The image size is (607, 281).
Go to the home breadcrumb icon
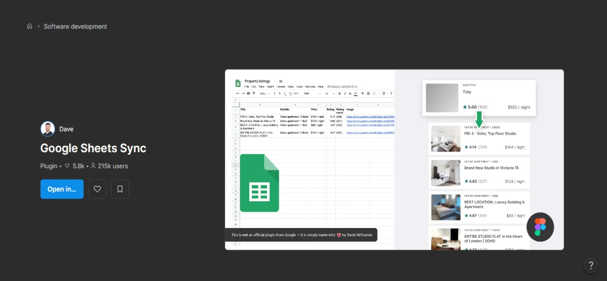[29, 26]
